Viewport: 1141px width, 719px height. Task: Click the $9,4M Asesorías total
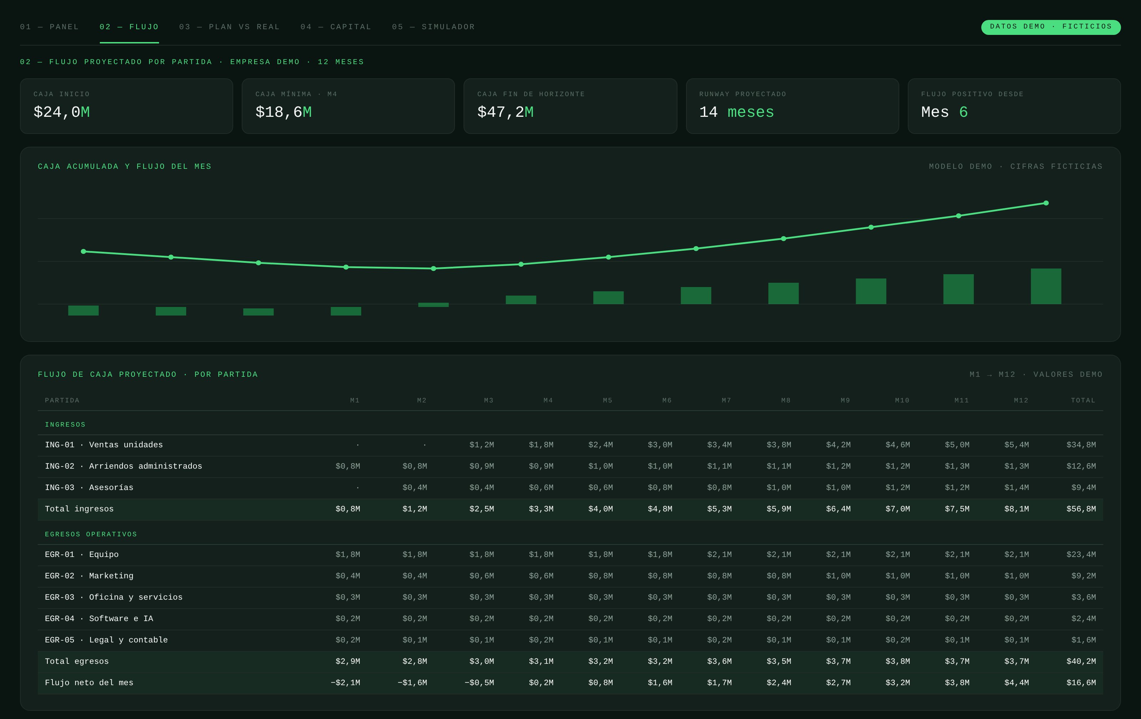tap(1083, 488)
